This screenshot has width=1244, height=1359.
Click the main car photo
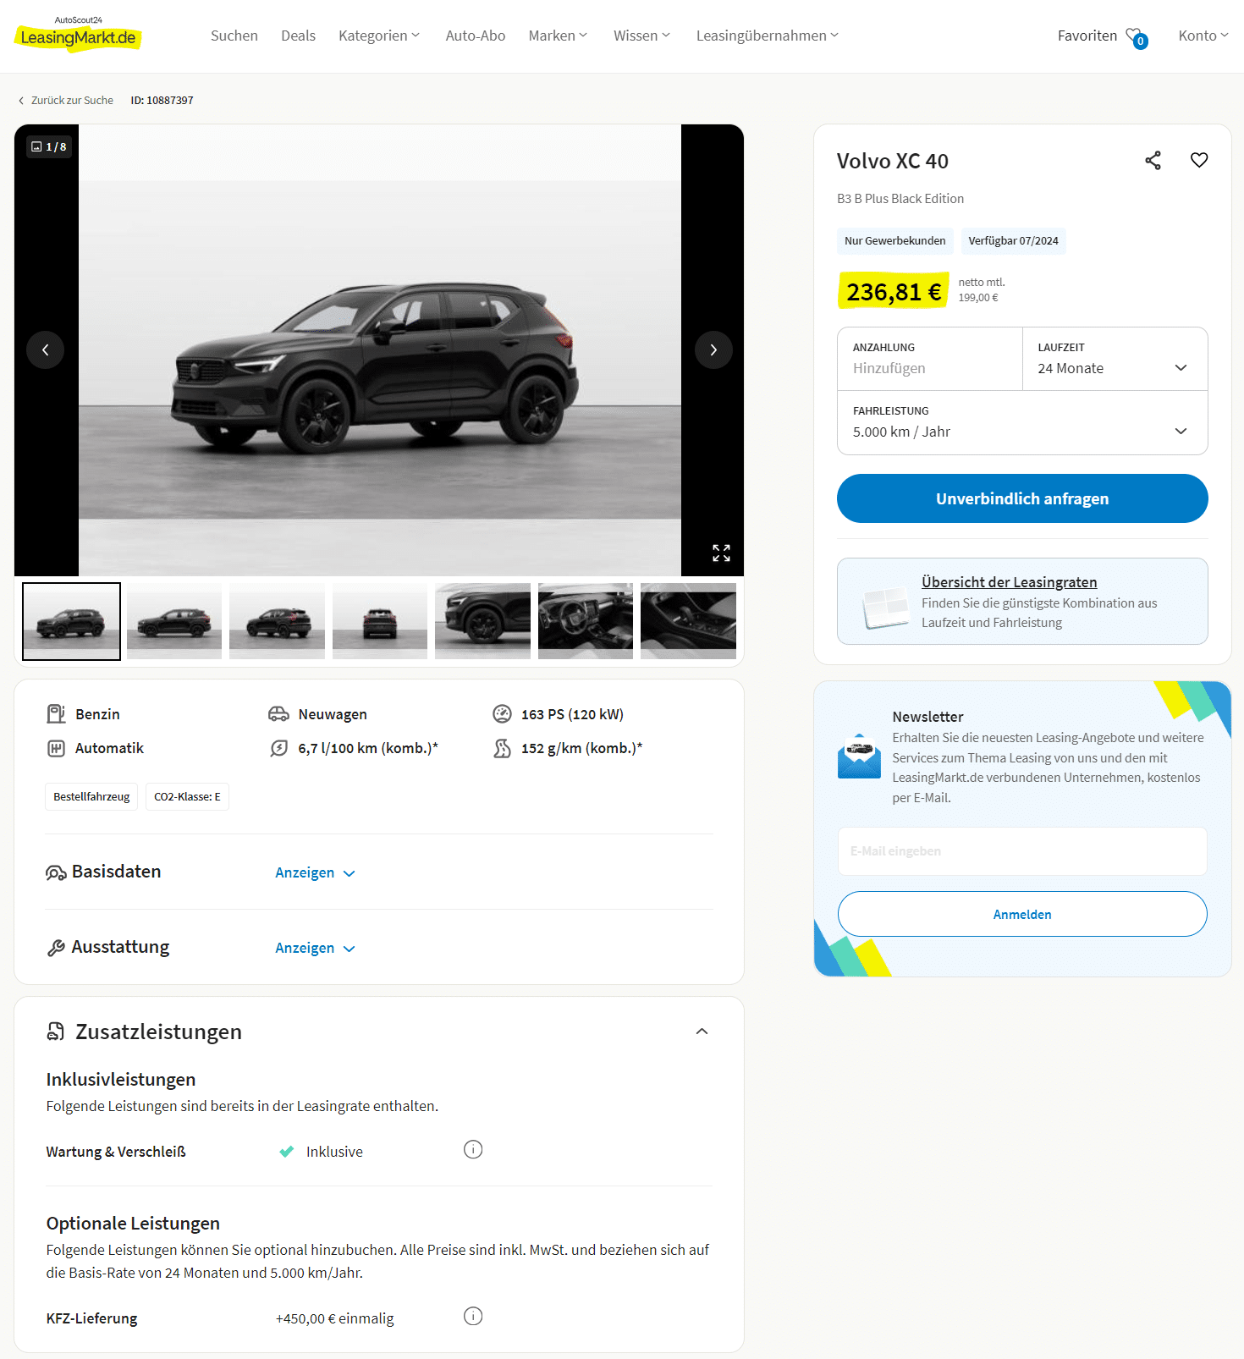pos(379,350)
